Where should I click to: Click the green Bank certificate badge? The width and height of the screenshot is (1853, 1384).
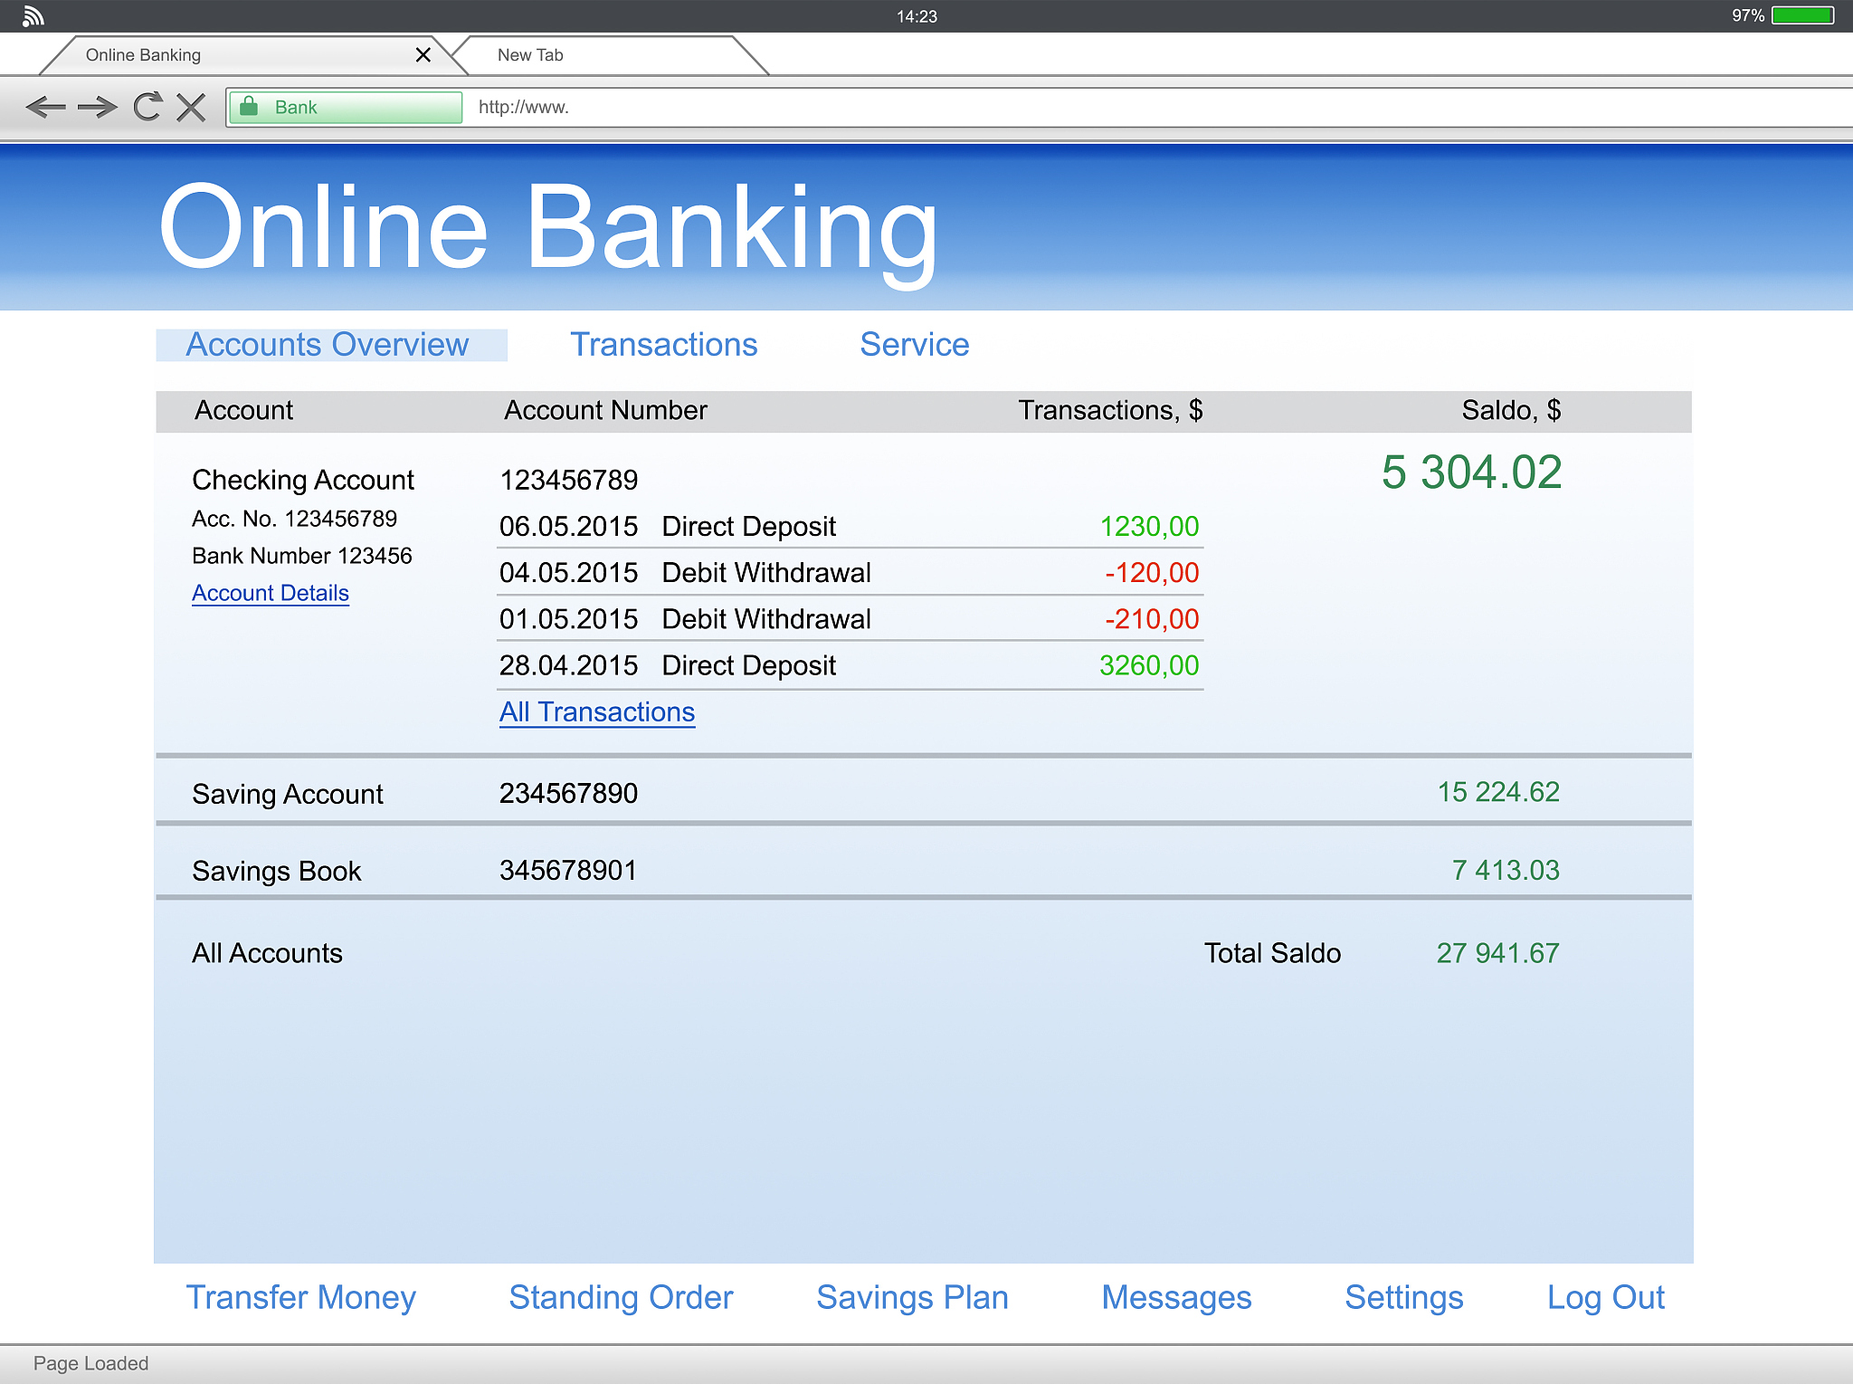(346, 107)
